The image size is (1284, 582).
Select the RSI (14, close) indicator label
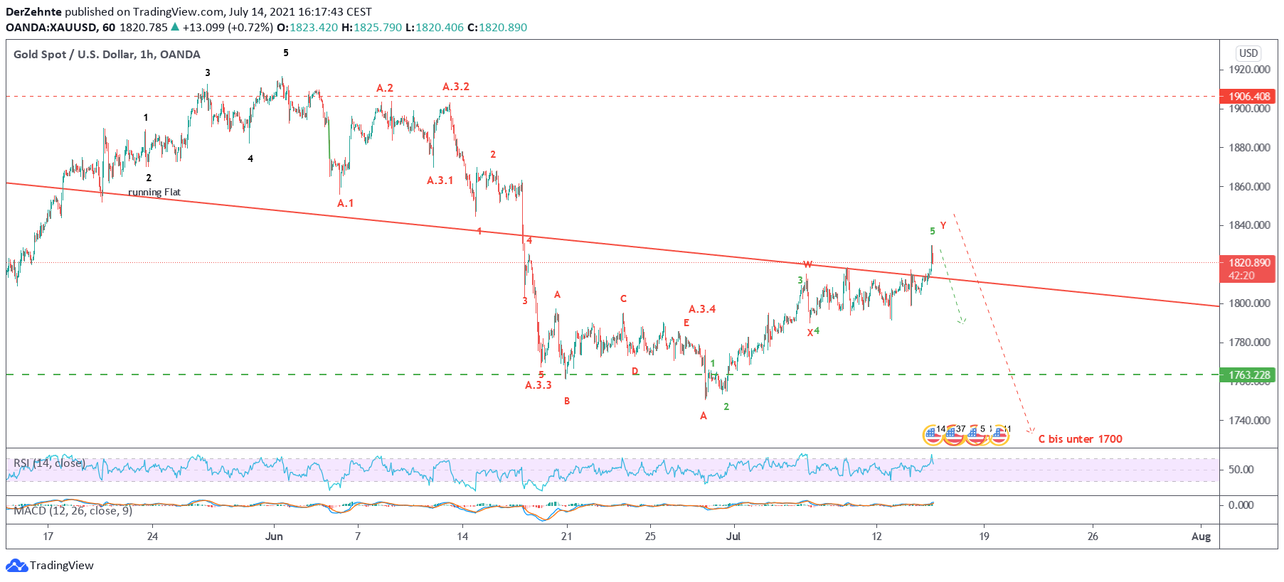pos(49,463)
